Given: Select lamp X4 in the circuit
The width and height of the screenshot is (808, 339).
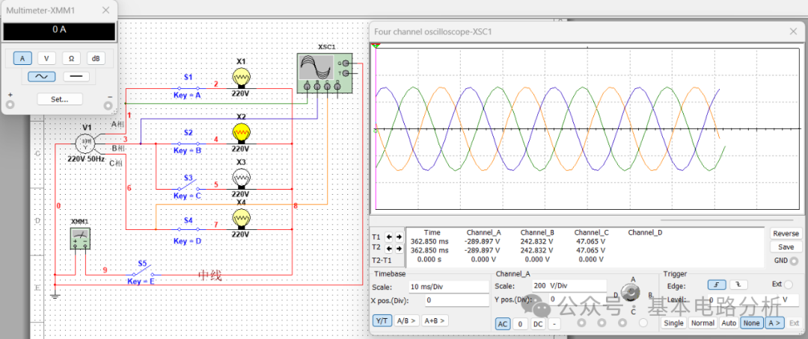Looking at the screenshot, I should (x=241, y=219).
